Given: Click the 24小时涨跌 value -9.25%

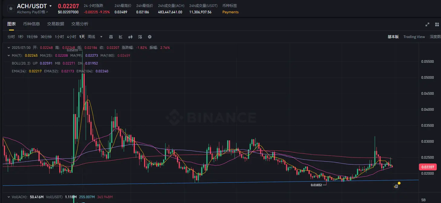Looking at the screenshot, I should [104, 12].
